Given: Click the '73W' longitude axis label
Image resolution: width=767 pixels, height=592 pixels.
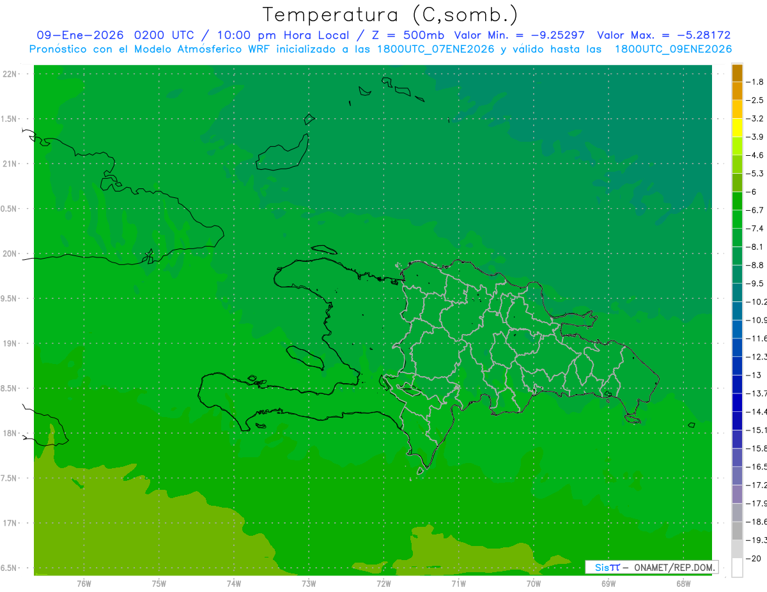Looking at the screenshot, I should point(309,584).
